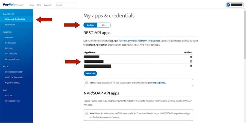Open Webhooks Simulator in sidebar

tap(14, 72)
